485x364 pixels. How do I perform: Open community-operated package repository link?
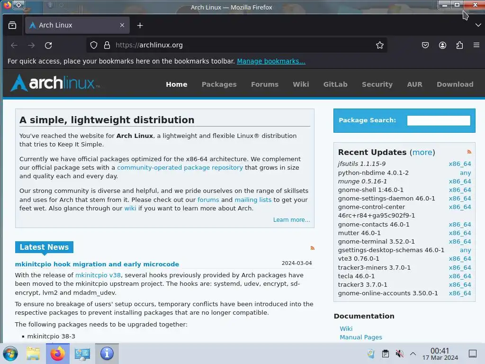pos(180,167)
